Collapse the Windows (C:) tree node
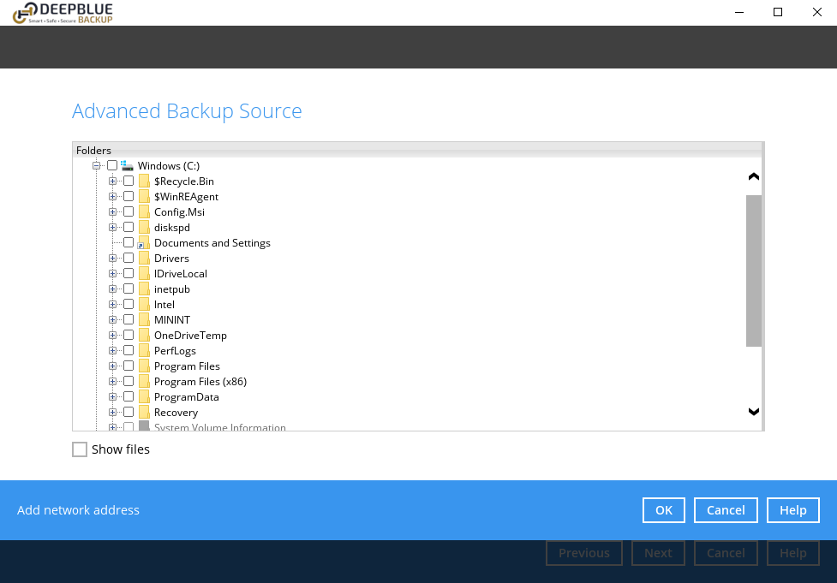 (97, 165)
